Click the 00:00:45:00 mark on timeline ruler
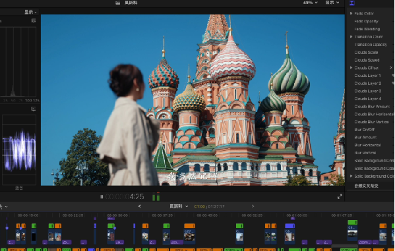The height and width of the screenshot is (251, 395). (207, 215)
